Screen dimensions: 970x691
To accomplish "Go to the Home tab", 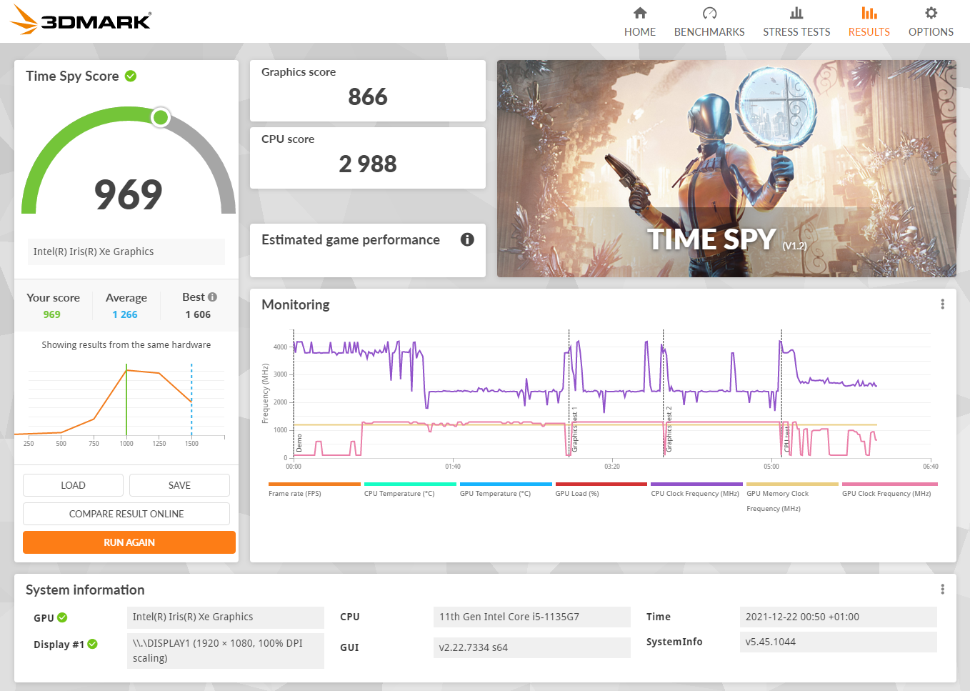I will point(640,21).
